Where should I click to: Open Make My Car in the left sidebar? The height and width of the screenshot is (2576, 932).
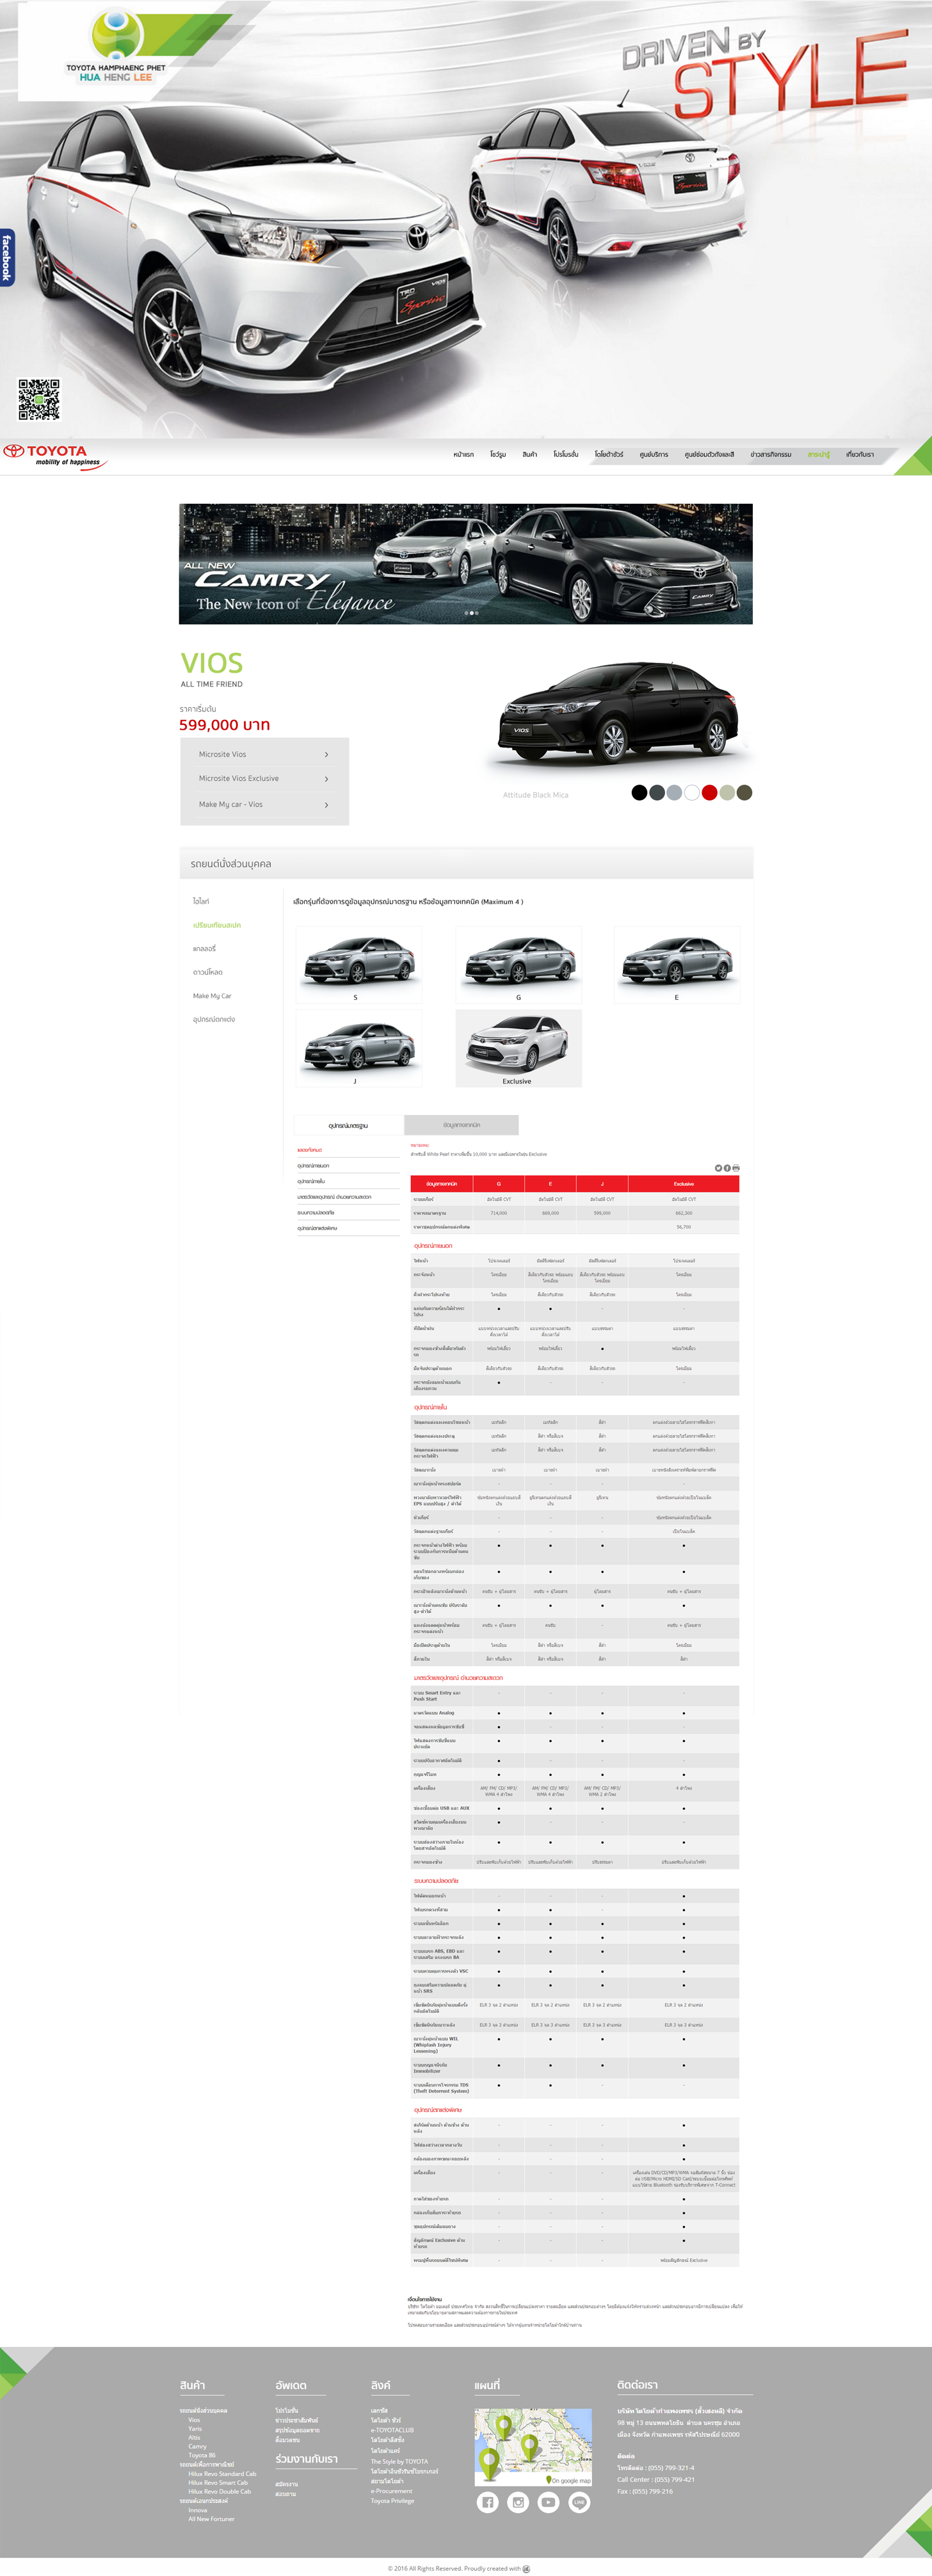[212, 996]
